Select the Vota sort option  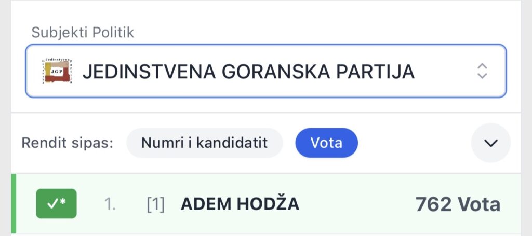click(326, 143)
